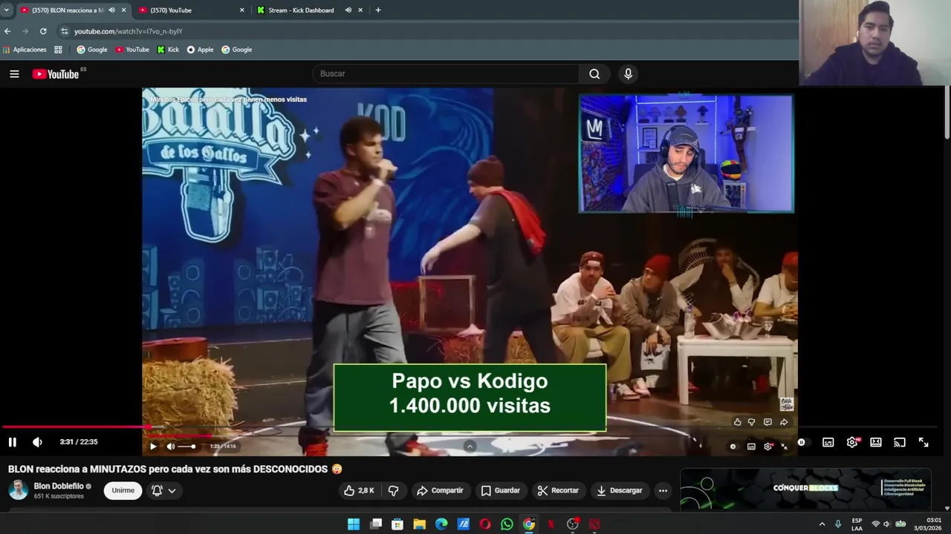Click thumbs-up overlay inside the video

click(737, 422)
